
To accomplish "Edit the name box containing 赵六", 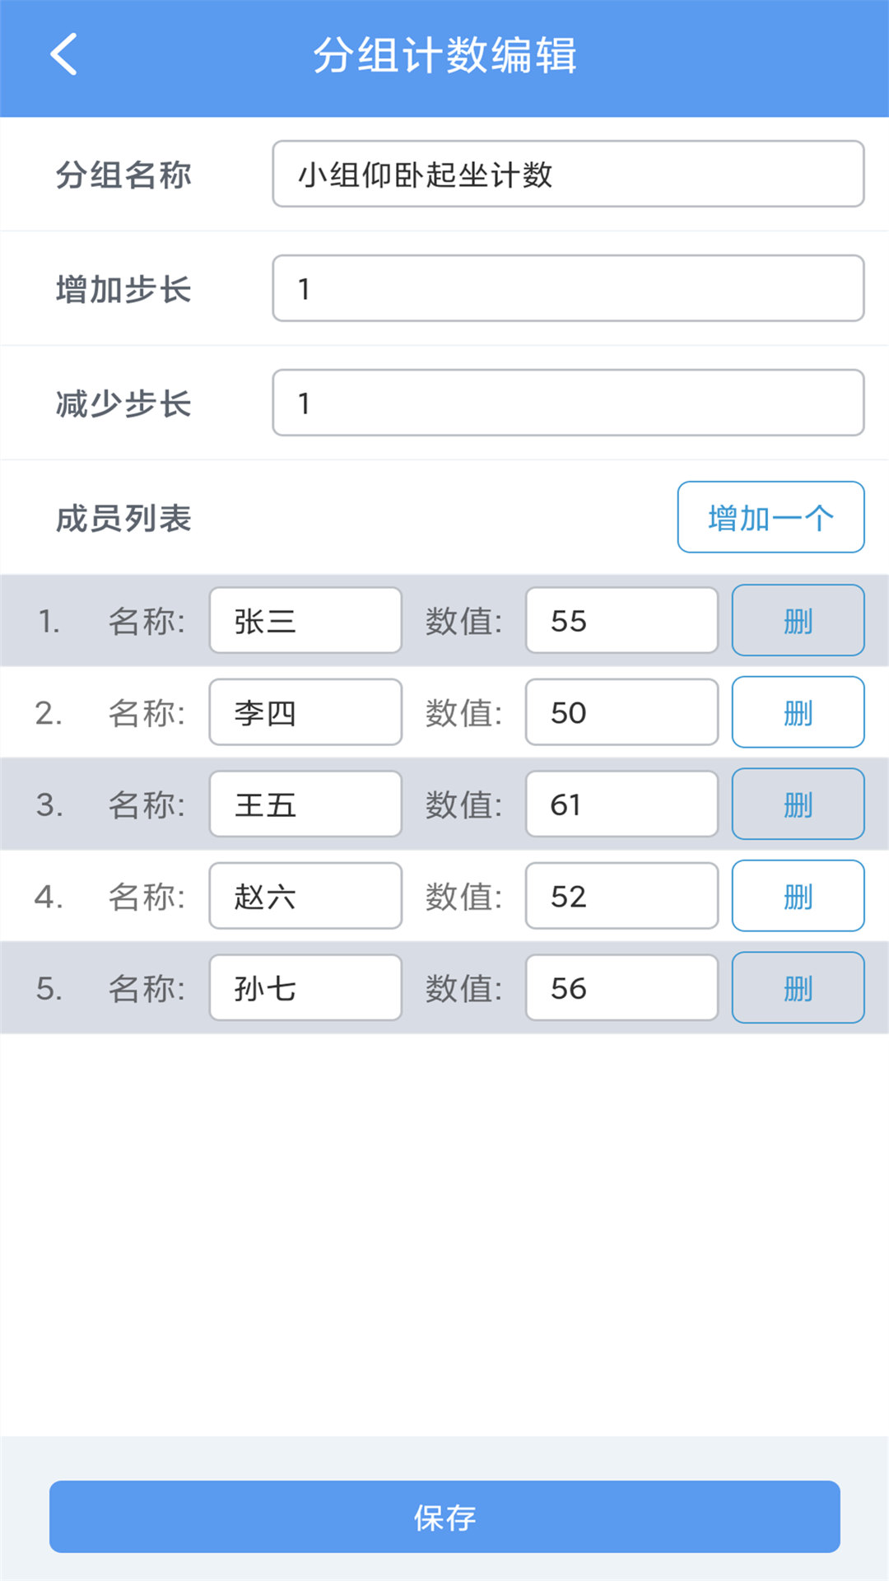I will [x=305, y=896].
